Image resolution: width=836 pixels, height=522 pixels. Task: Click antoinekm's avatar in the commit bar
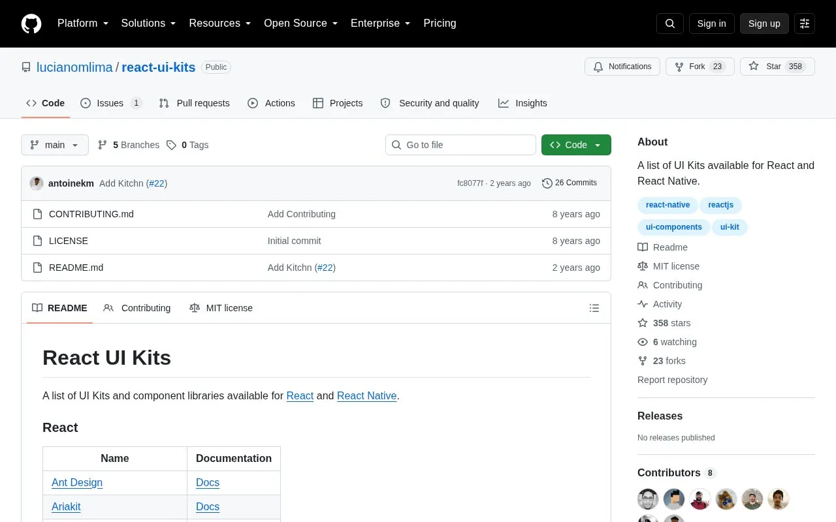tap(37, 183)
